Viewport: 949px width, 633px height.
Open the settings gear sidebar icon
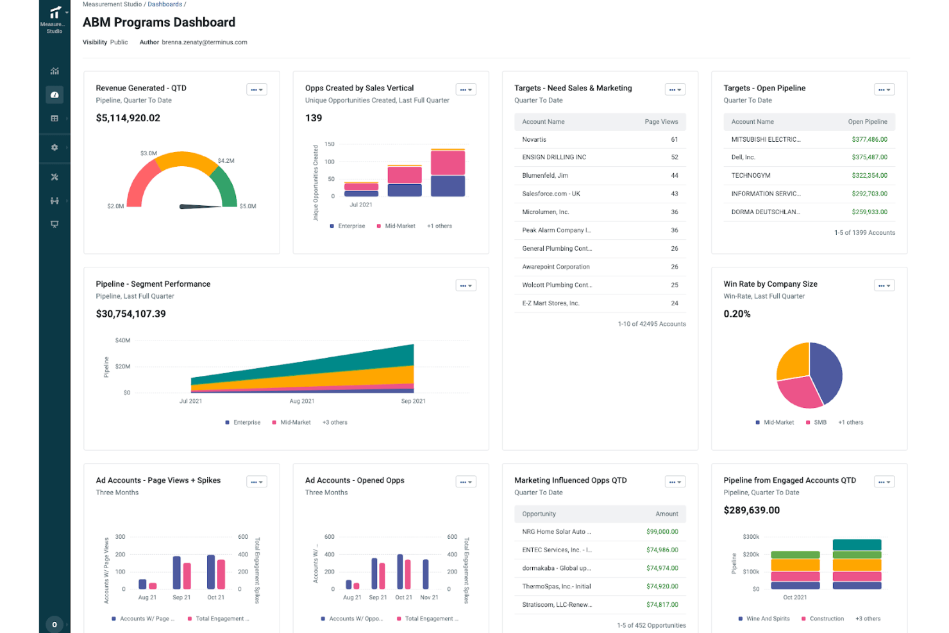coord(55,148)
